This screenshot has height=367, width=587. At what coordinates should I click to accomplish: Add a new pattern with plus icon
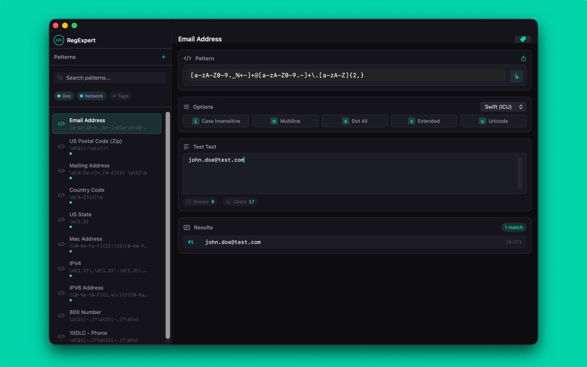164,57
